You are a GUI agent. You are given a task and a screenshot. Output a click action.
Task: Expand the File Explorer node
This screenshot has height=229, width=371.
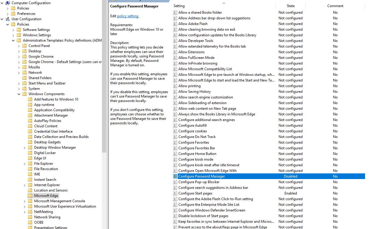click(25, 164)
